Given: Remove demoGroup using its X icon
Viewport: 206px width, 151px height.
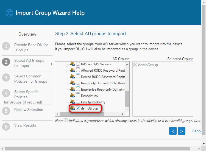Looking at the screenshot, I should (135, 65).
